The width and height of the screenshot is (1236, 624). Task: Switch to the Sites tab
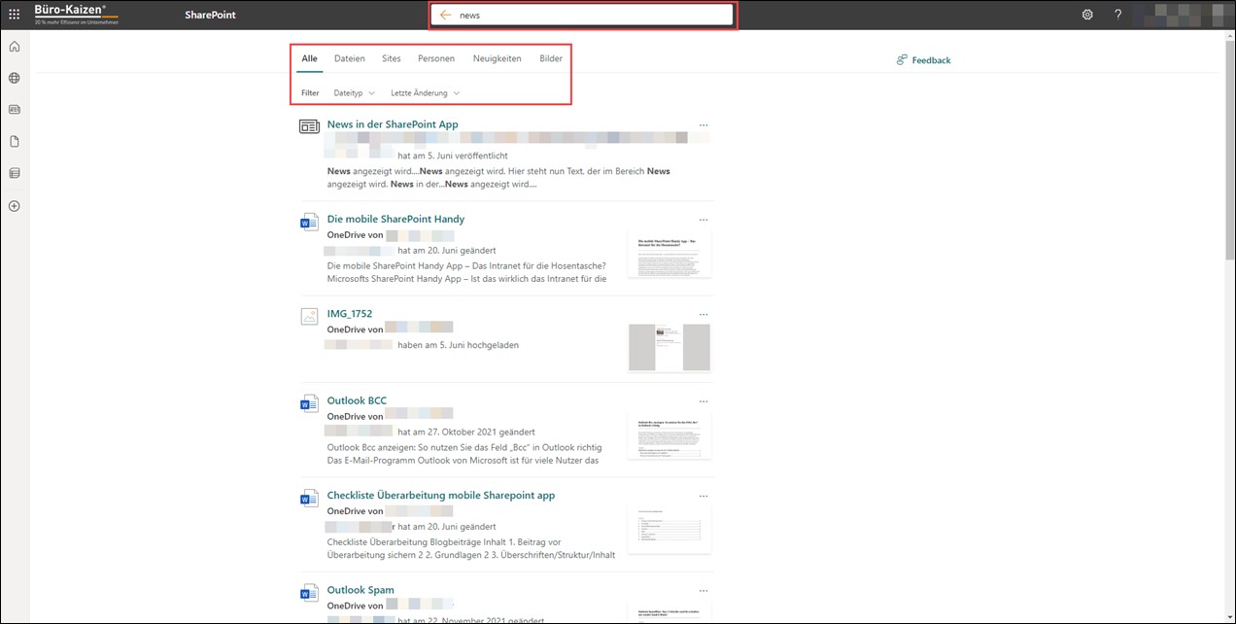click(x=392, y=58)
